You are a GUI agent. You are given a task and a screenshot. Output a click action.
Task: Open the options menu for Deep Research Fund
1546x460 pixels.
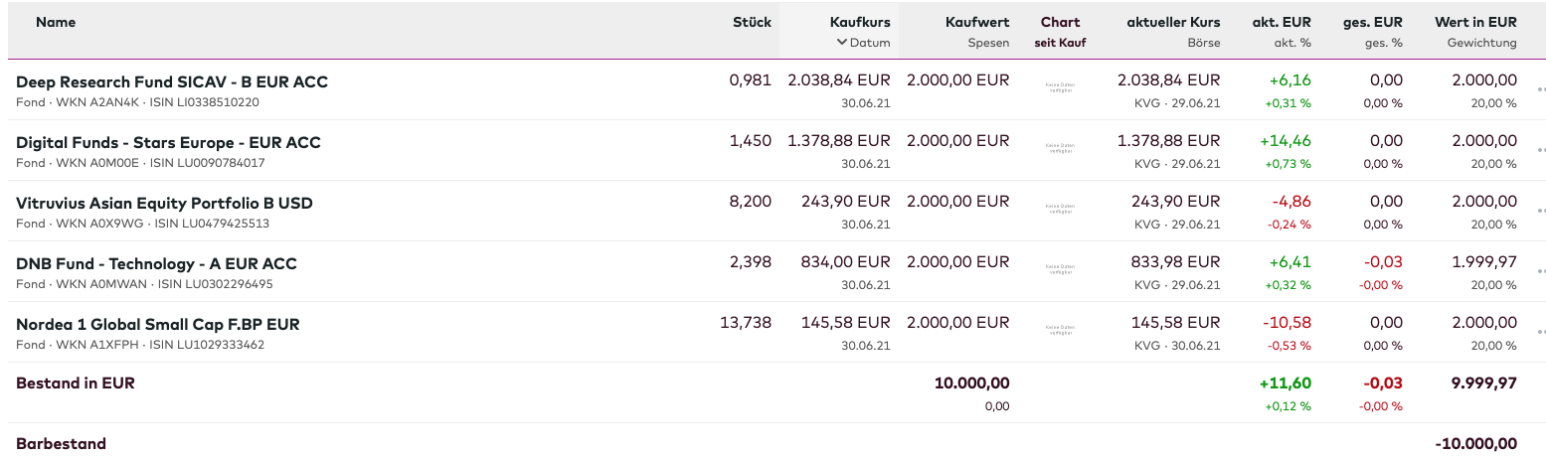tap(1540, 89)
